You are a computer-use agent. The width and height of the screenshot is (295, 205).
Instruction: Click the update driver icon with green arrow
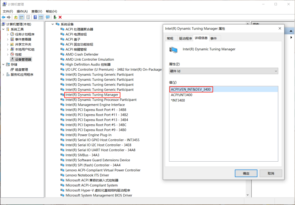[55, 17]
